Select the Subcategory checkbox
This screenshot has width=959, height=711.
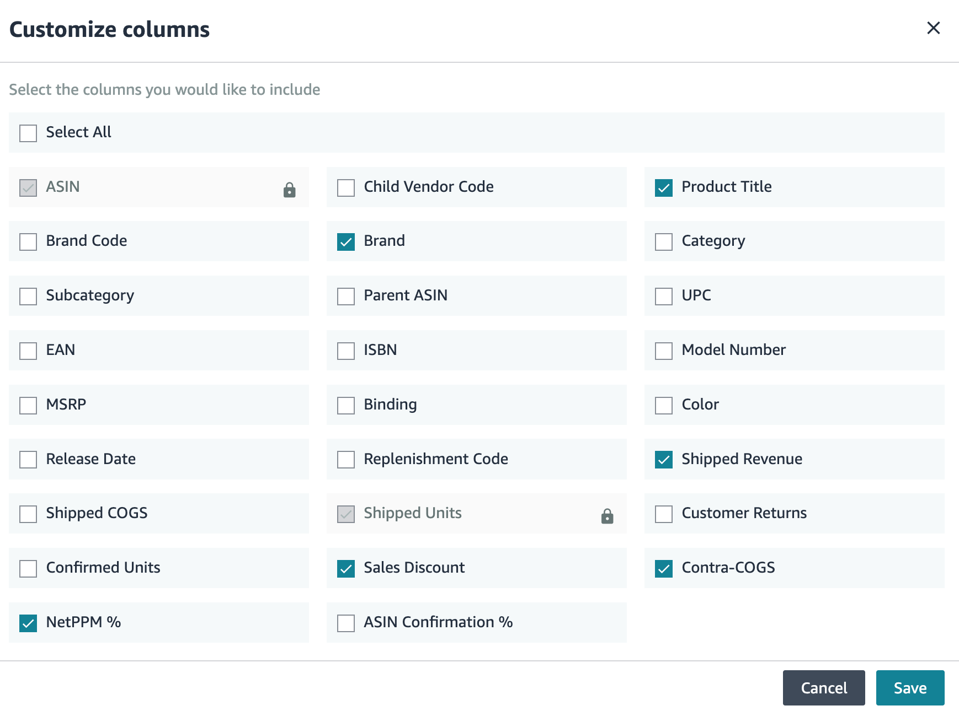point(28,296)
